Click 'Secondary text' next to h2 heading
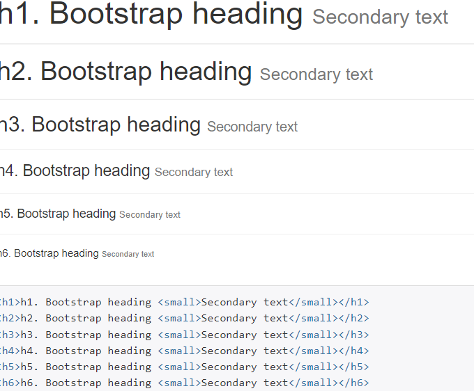The width and height of the screenshot is (474, 391). pos(316,75)
